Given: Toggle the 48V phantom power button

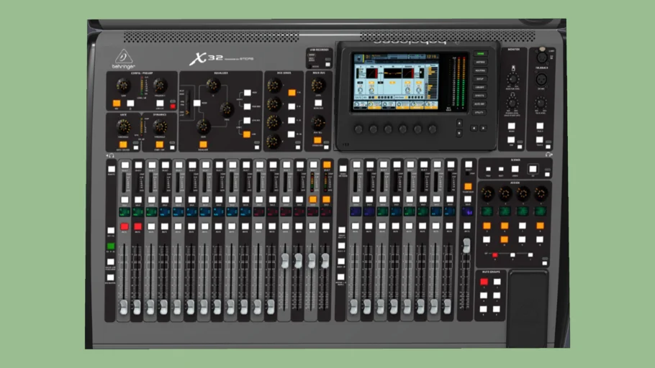Looking at the screenshot, I should (117, 103).
